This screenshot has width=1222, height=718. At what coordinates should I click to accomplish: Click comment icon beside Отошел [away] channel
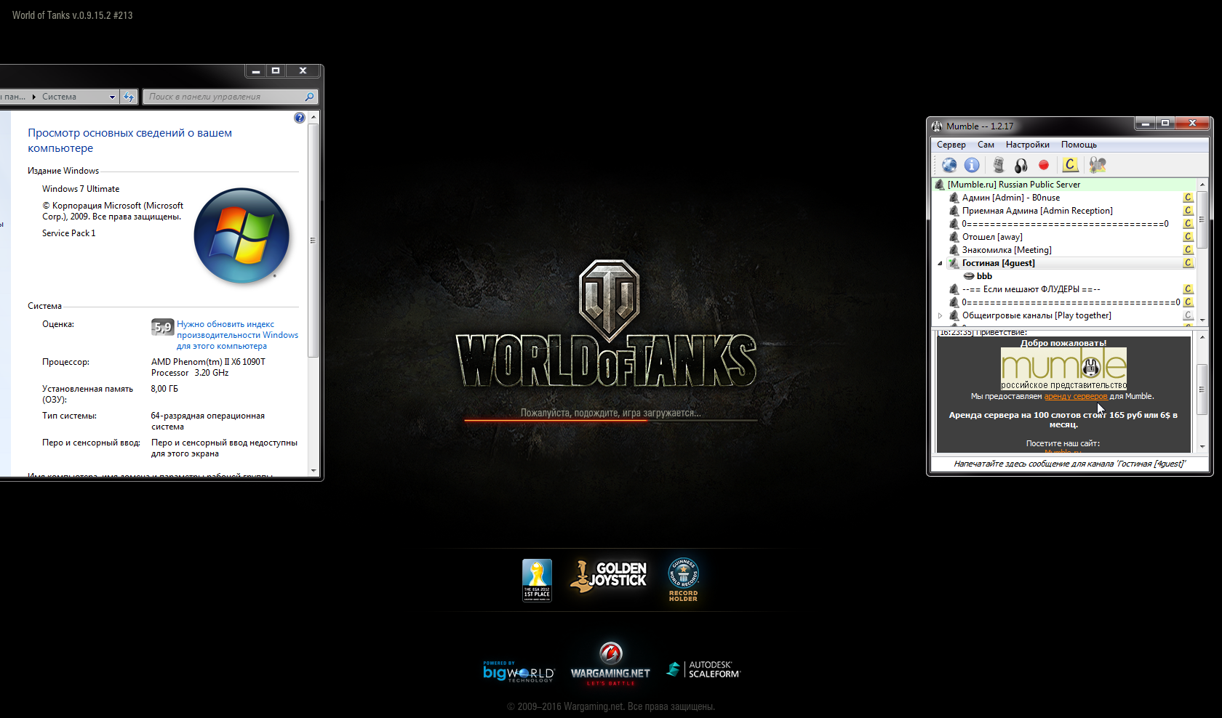[1188, 237]
